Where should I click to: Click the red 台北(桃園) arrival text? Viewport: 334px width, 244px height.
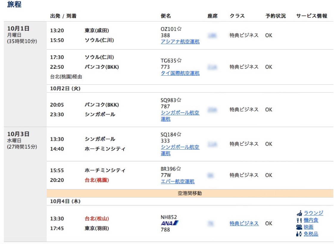coord(97,180)
